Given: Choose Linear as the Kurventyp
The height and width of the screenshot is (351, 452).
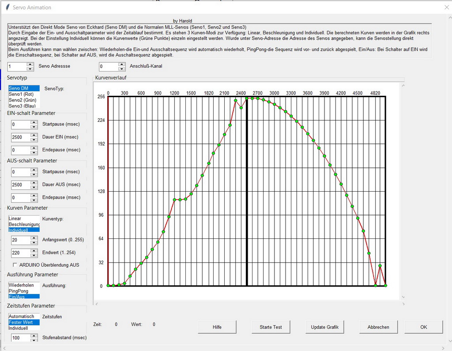Looking at the screenshot, I should tap(15, 219).
